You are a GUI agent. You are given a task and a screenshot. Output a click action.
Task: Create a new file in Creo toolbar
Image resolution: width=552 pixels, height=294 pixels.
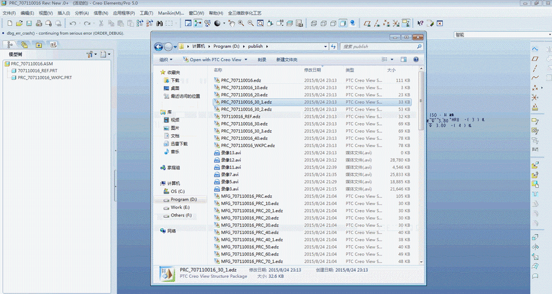pyautogui.click(x=10, y=23)
